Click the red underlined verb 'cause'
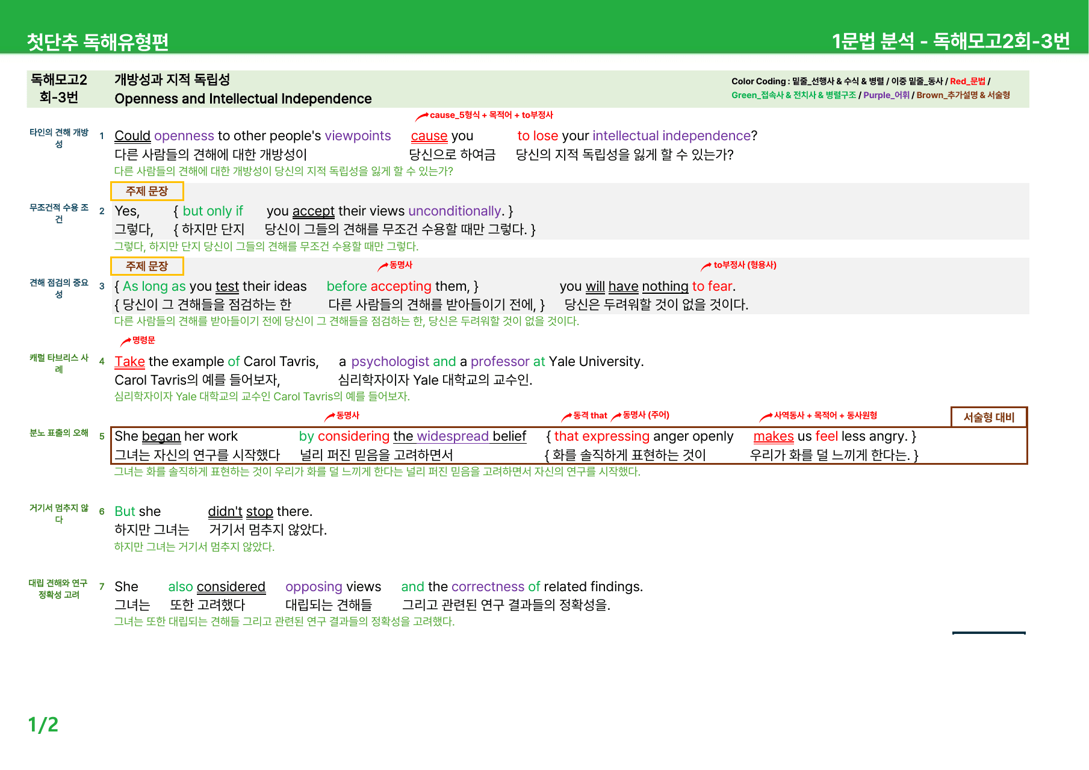Screen dimensions: 1089x770 [x=429, y=136]
